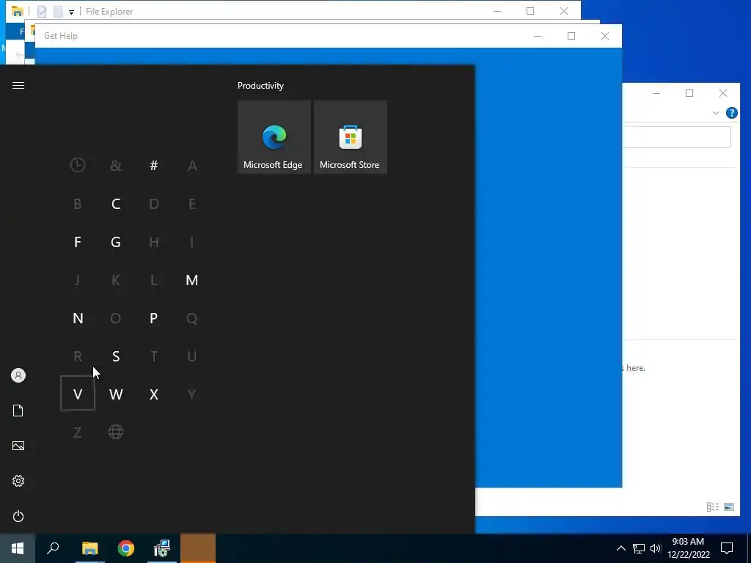The height and width of the screenshot is (563, 751).
Task: Open the computer setup taskbar icon
Action: coord(162,548)
